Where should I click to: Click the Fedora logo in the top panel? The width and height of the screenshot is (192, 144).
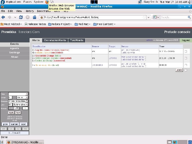(3, 2)
